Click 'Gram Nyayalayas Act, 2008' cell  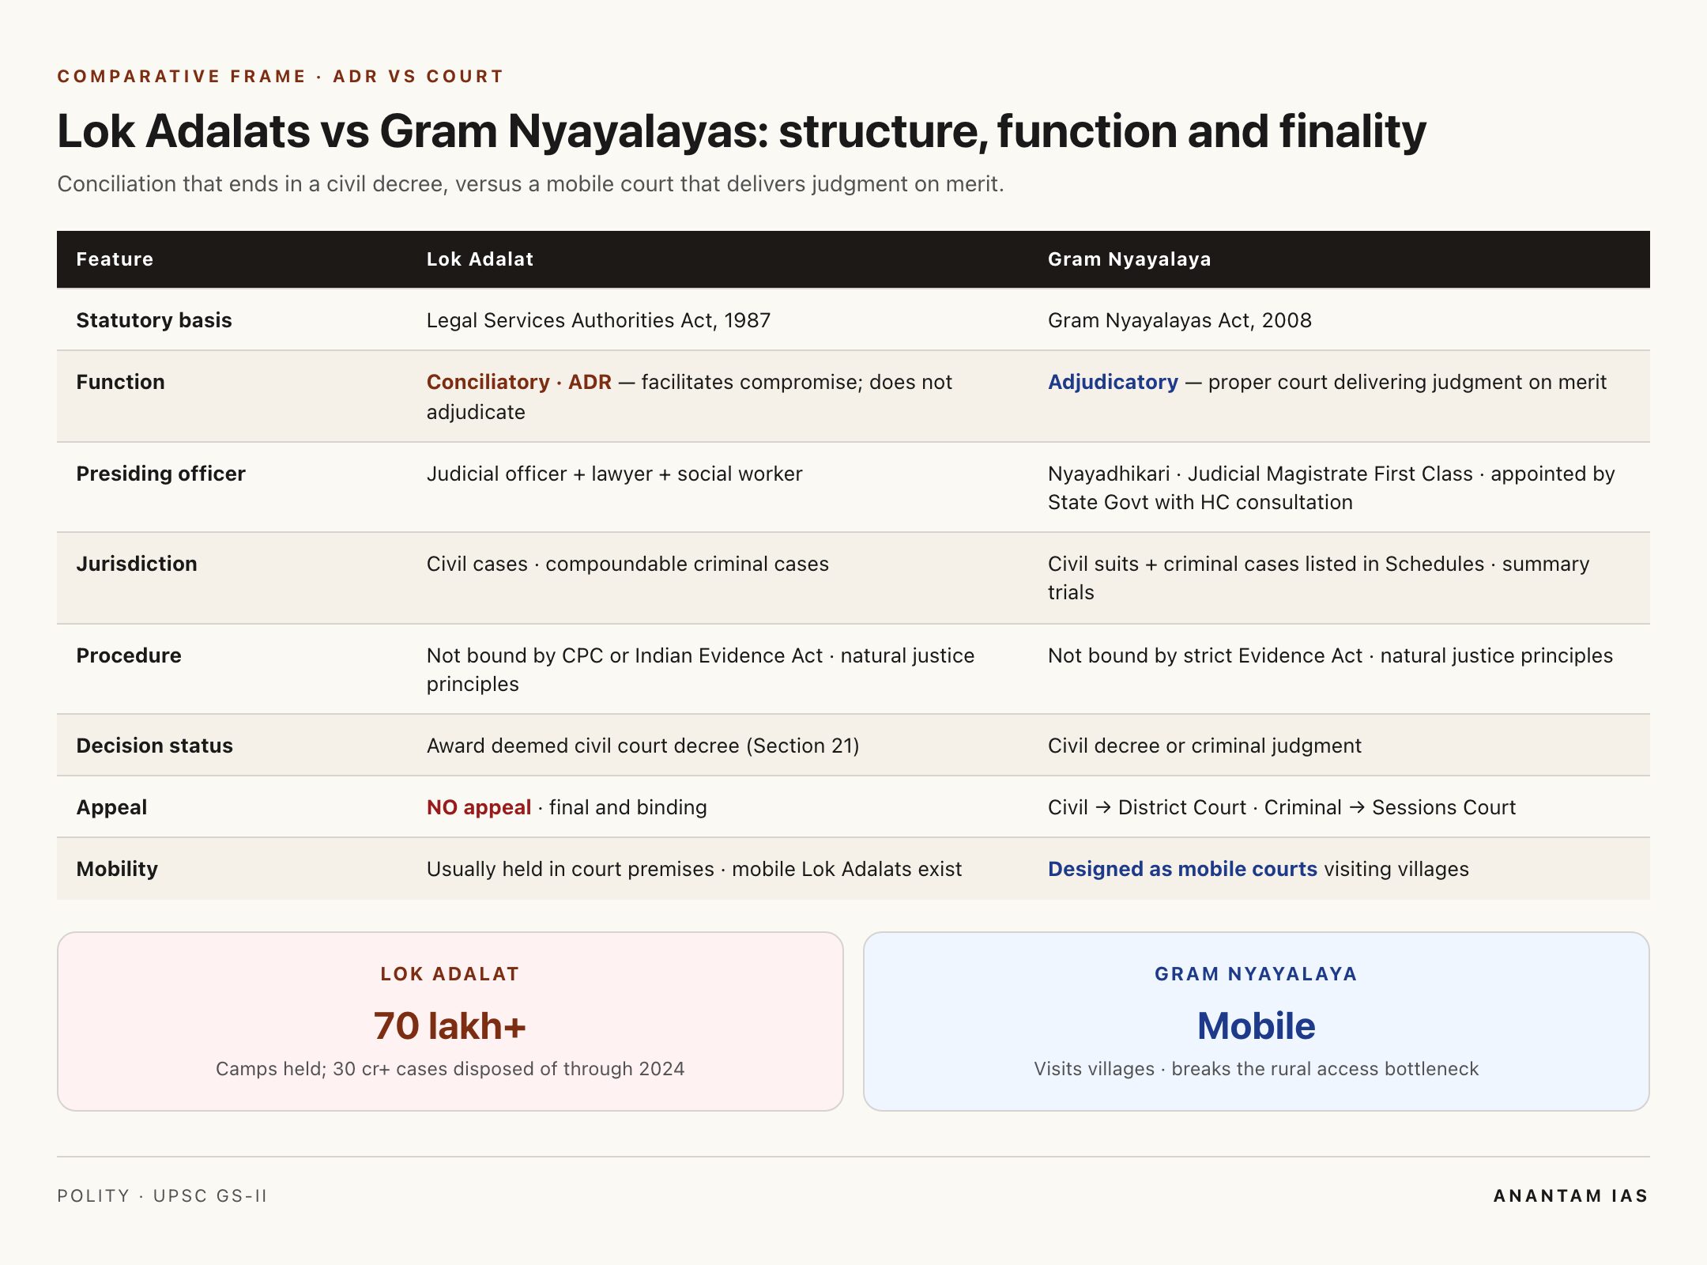tap(1180, 320)
